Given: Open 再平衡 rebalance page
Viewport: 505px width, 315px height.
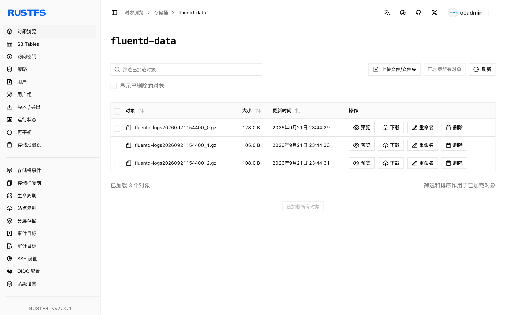Looking at the screenshot, I should pyautogui.click(x=49, y=132).
